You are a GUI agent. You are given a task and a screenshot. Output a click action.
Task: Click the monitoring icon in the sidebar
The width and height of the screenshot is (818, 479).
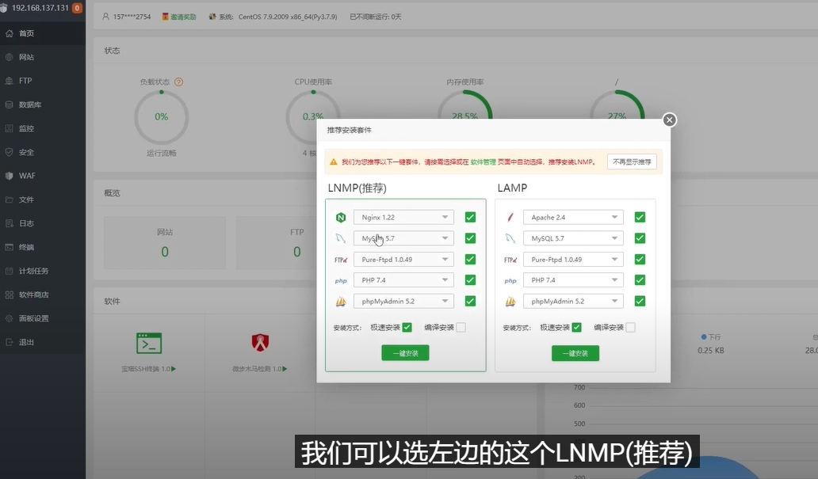[x=10, y=128]
